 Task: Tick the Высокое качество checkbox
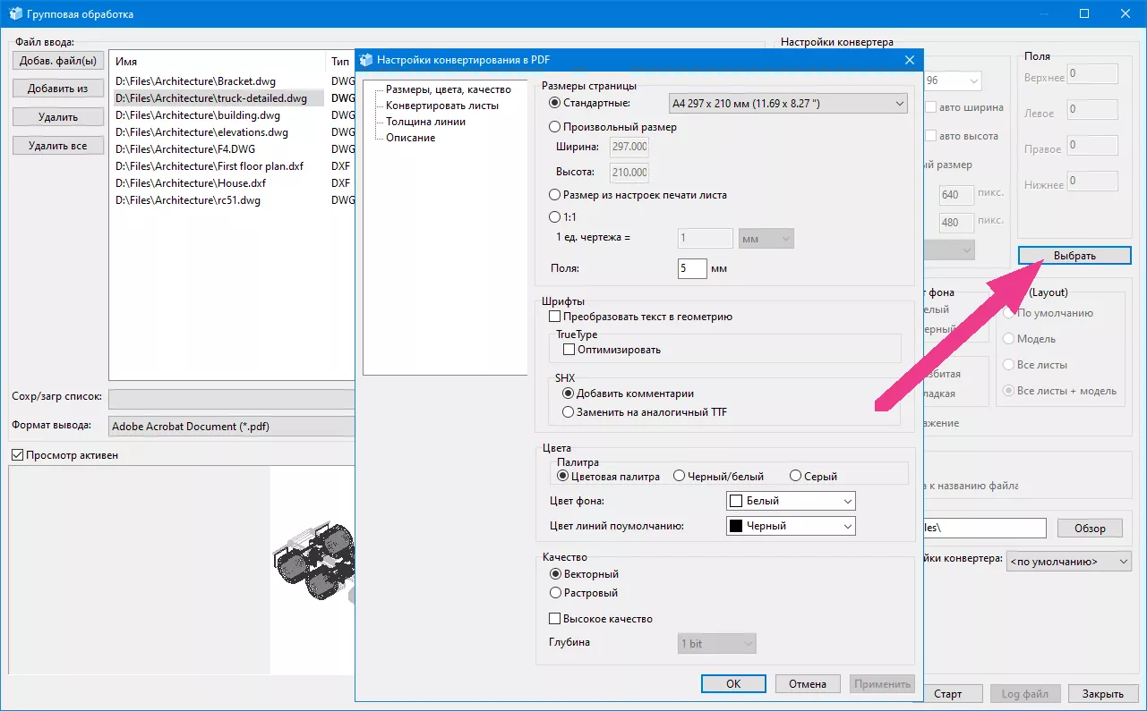pyautogui.click(x=554, y=619)
